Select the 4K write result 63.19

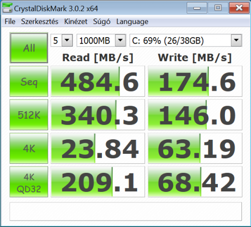coord(195,148)
